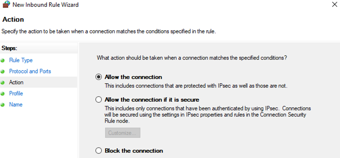The height and width of the screenshot is (158, 340).
Task: Open the Name step
Action: tap(16, 105)
